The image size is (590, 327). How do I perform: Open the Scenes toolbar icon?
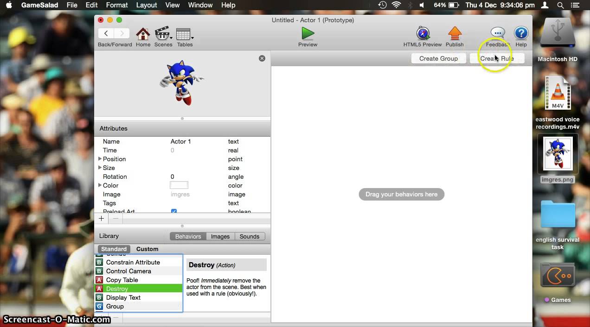click(162, 34)
